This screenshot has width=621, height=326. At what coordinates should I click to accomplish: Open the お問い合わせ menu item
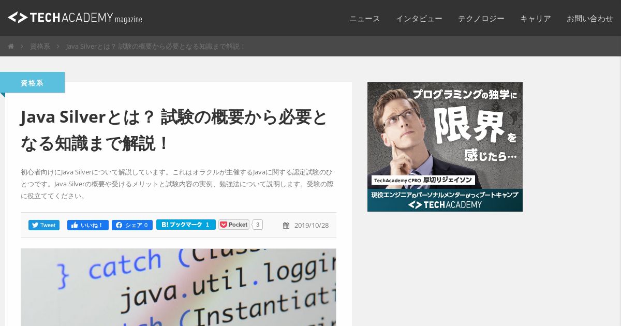click(x=590, y=19)
